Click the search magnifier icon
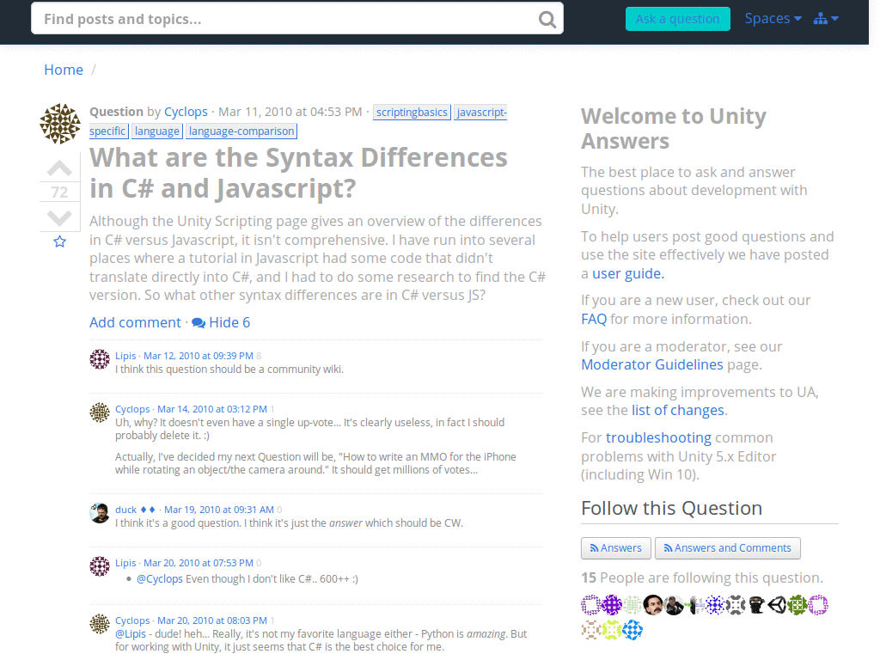The width and height of the screenshot is (880, 660). point(547,18)
